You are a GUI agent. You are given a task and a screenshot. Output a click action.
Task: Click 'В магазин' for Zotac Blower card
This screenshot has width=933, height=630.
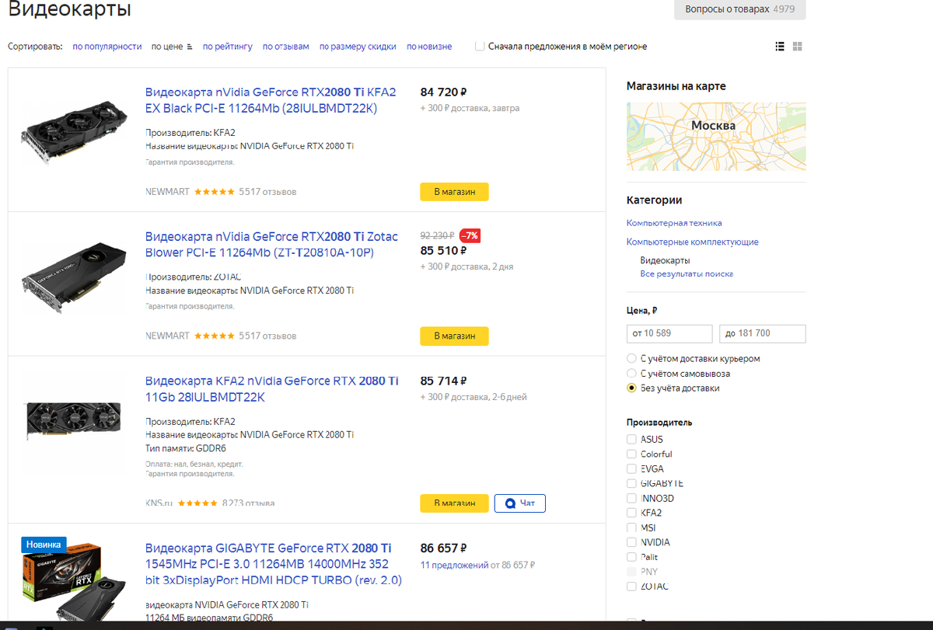point(454,336)
